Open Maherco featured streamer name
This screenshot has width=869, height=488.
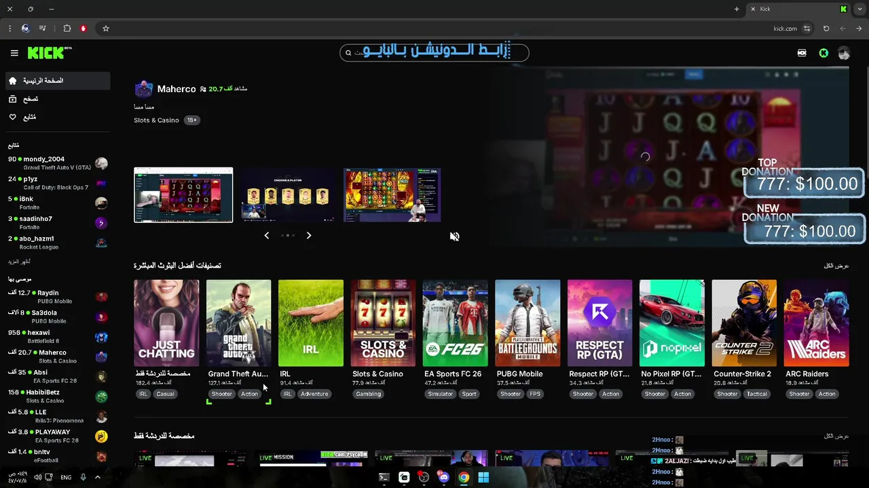pyautogui.click(x=177, y=89)
